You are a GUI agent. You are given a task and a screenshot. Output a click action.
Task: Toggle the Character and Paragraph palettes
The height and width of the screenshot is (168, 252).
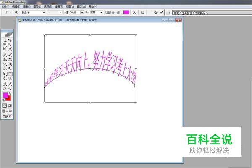[x=142, y=12]
